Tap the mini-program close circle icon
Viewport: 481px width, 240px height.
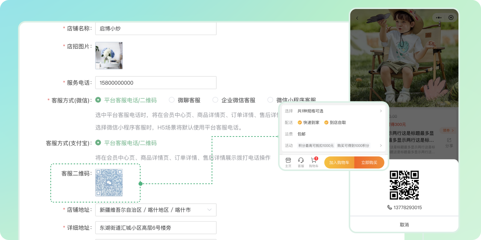tap(451, 18)
